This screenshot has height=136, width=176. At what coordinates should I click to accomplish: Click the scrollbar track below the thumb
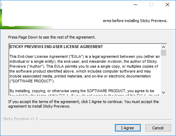point(163,73)
